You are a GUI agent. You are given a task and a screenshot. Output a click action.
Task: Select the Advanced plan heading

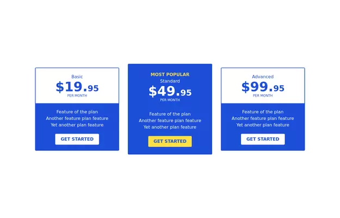tap(263, 77)
